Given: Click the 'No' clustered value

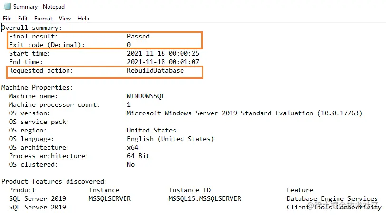Looking at the screenshot, I should pyautogui.click(x=130, y=165).
